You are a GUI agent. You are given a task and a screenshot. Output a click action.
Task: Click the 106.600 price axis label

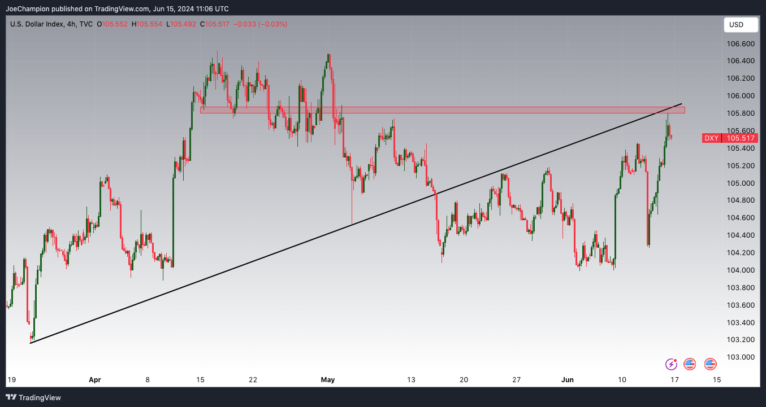coord(741,44)
